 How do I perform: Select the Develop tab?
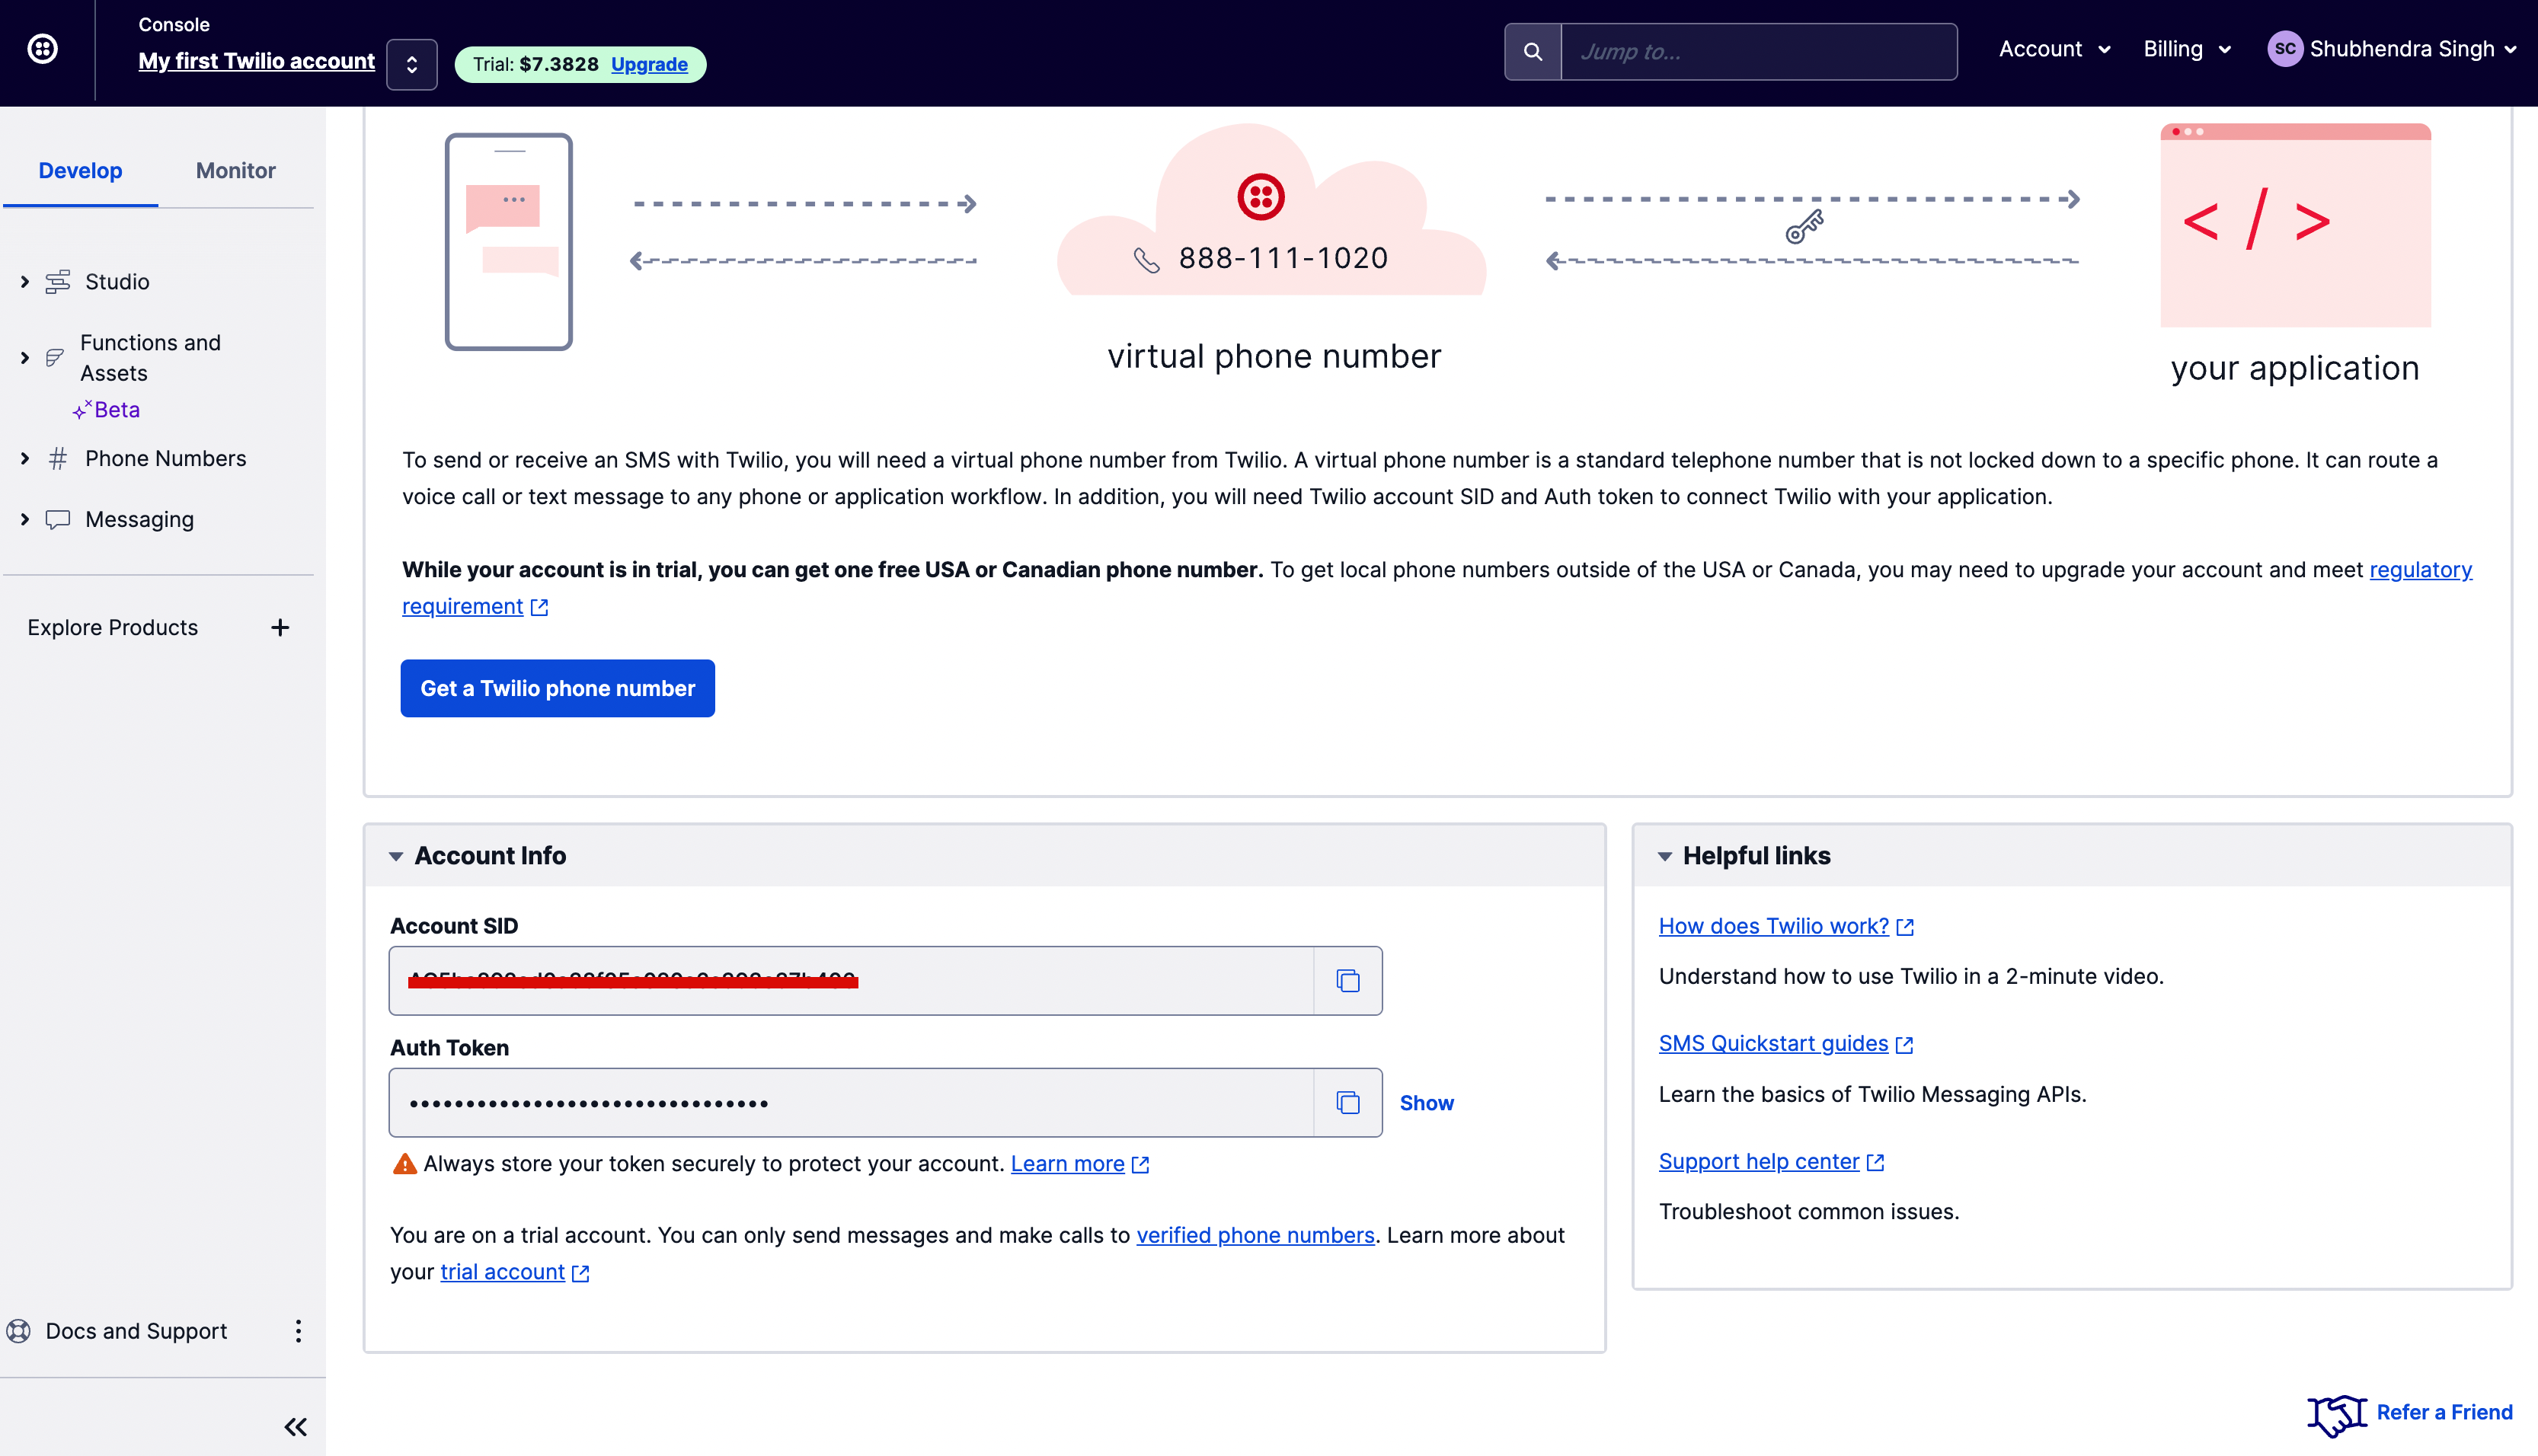[80, 171]
